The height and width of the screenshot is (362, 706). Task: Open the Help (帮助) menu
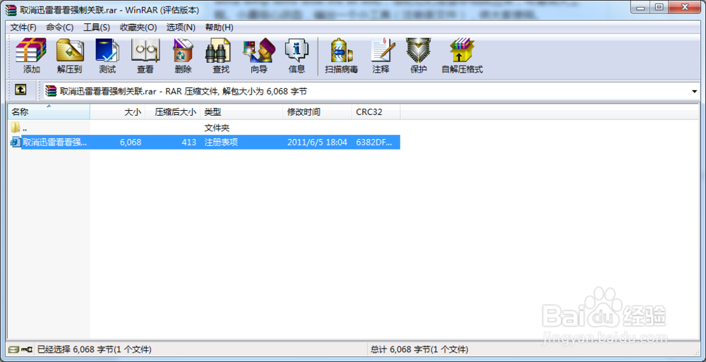pos(220,28)
